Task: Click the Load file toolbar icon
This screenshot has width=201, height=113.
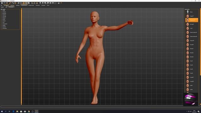Action: click(2, 3)
